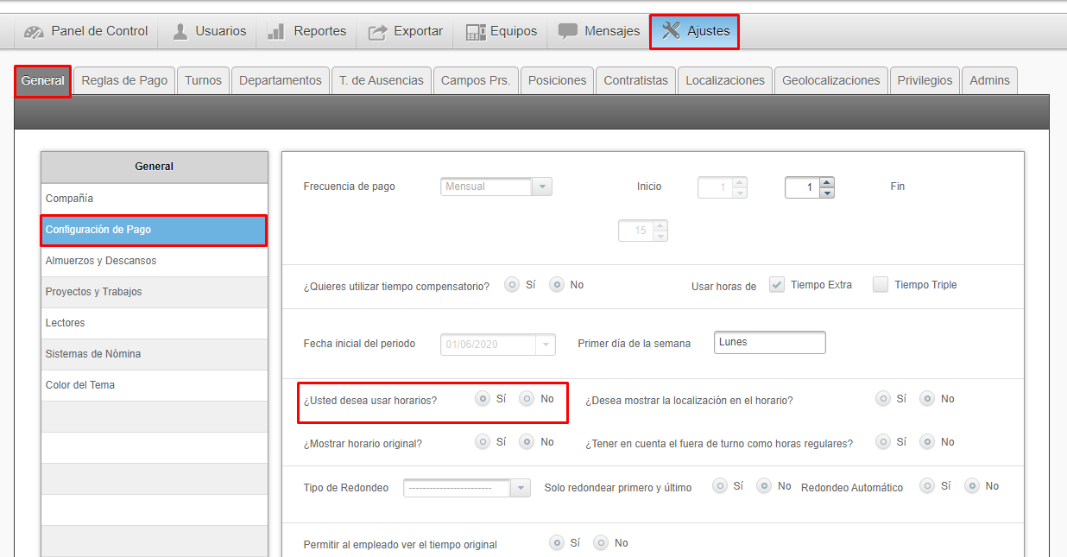Image resolution: width=1067 pixels, height=557 pixels.
Task: Select Almuerzos y Descansos in sidebar
Action: [101, 261]
